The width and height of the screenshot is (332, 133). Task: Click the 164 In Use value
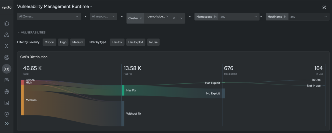(318, 68)
